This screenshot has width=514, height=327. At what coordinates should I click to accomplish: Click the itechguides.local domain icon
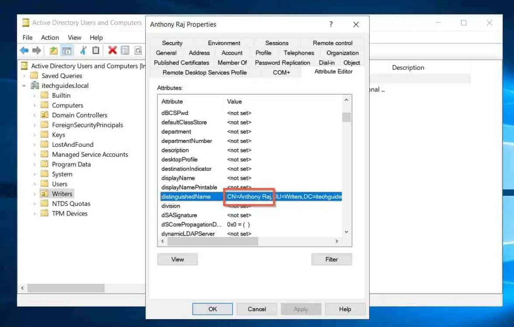click(35, 86)
